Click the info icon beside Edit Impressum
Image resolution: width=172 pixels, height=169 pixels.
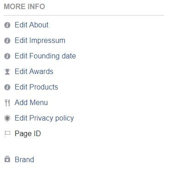click(7, 41)
